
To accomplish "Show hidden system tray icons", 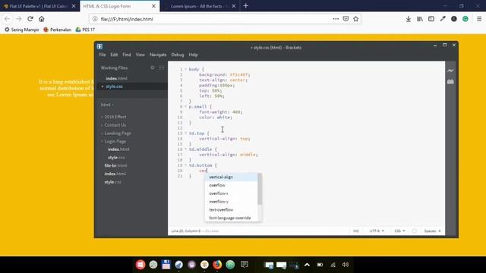I will (307, 265).
